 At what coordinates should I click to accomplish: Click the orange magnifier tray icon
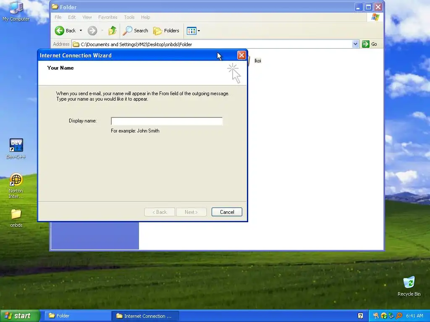pos(399,316)
